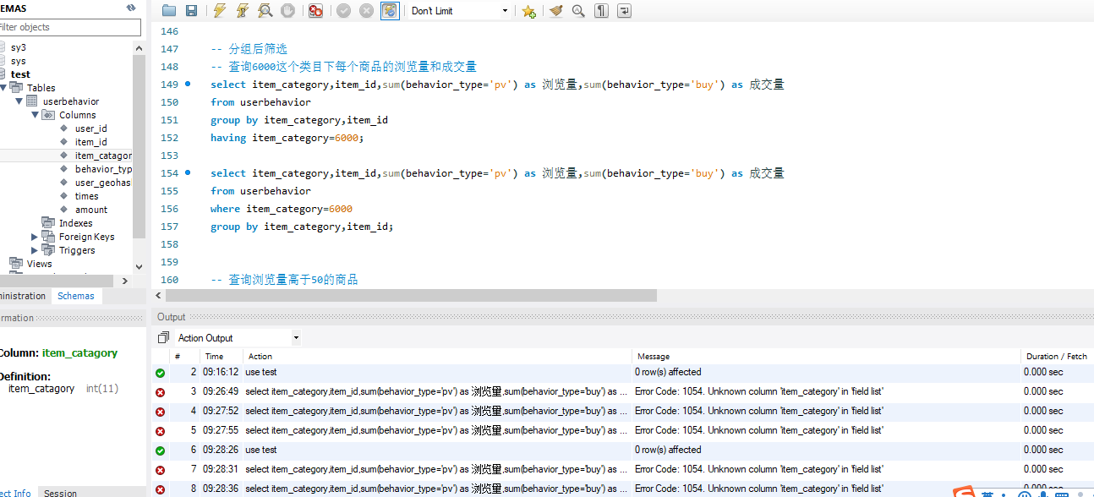Select the error output row at 09:27:52
Screen dimensions: 1094x497
click(622, 411)
